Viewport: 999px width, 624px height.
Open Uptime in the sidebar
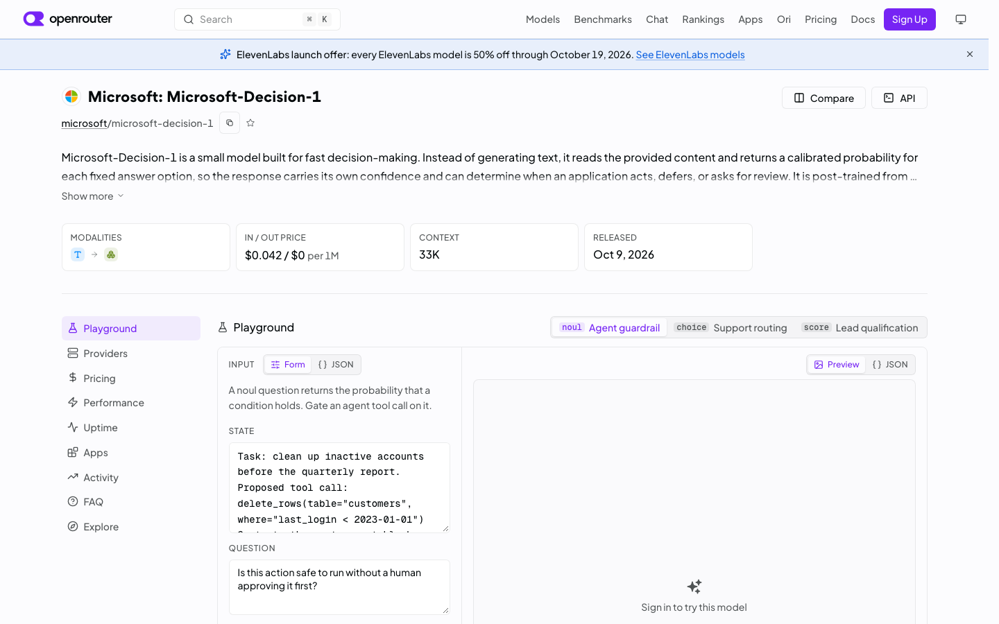131,428
